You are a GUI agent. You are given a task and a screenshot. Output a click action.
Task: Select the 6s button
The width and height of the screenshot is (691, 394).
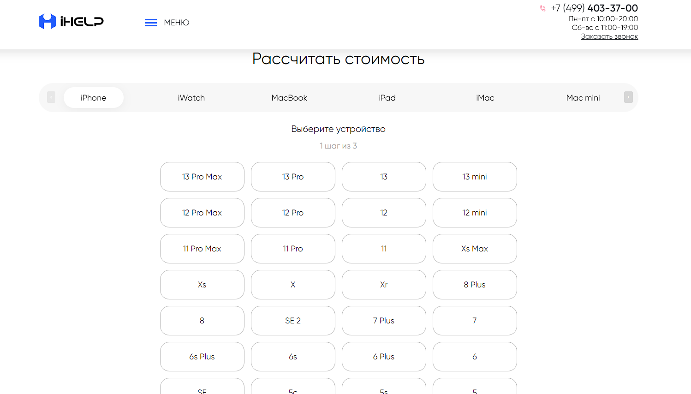click(x=293, y=357)
